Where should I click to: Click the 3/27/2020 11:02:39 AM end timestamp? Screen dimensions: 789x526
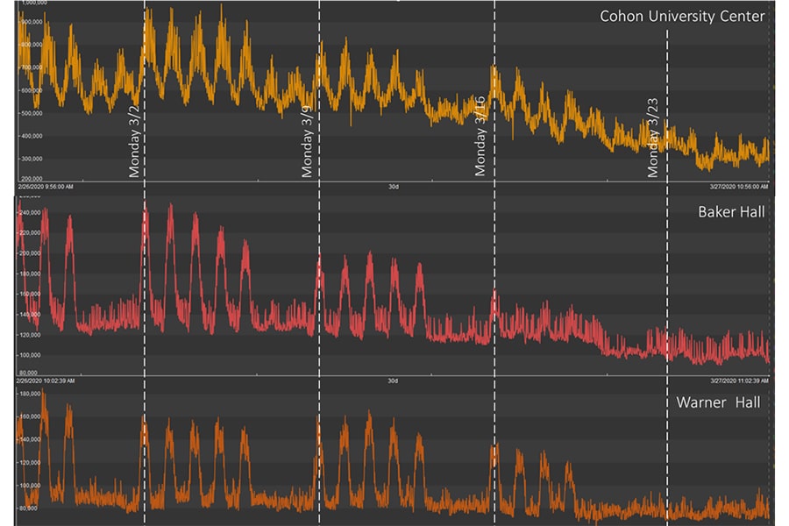tap(740, 381)
